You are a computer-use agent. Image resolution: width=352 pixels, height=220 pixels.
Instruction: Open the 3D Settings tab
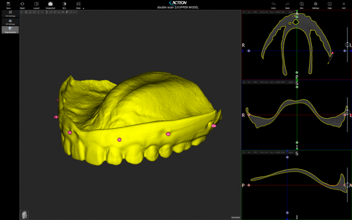(x=10, y=21)
